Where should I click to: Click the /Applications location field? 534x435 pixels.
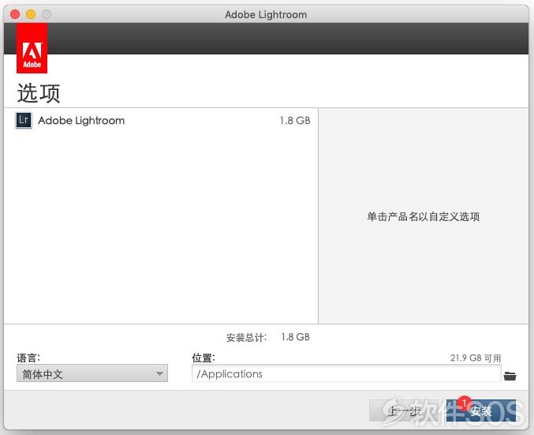[x=346, y=373]
